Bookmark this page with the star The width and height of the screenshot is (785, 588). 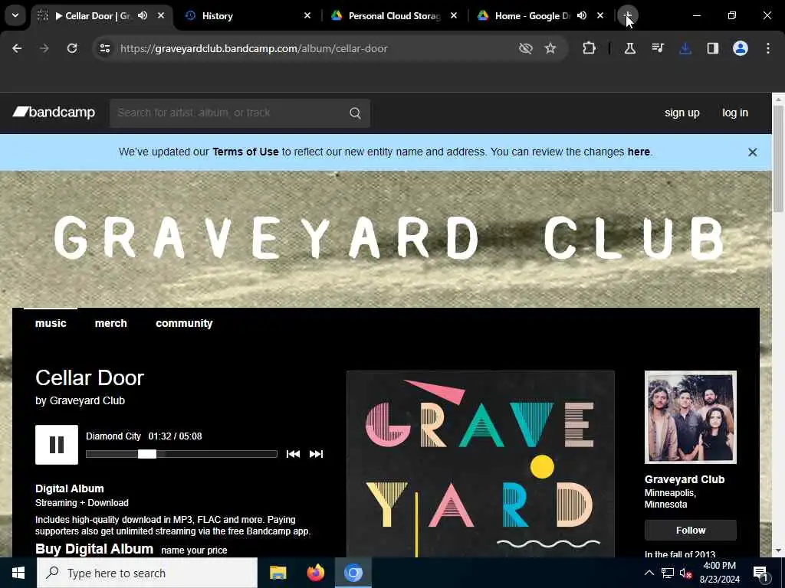coord(550,48)
